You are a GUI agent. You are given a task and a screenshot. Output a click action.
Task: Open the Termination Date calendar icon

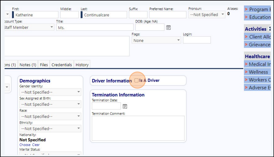coord(125,106)
